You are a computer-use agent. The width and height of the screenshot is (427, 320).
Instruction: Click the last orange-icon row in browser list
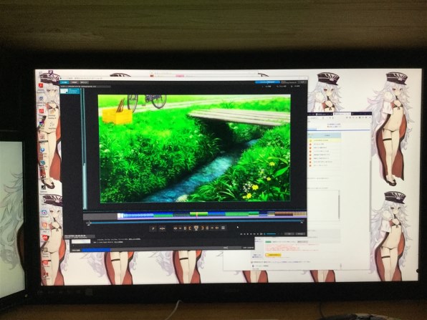[x=325, y=165]
